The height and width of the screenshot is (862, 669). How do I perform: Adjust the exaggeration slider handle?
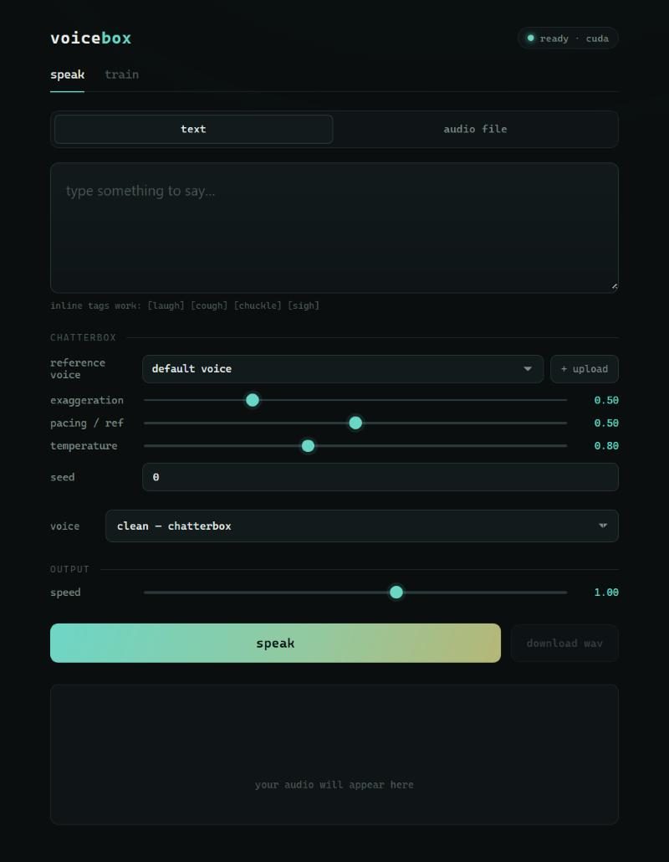(252, 400)
